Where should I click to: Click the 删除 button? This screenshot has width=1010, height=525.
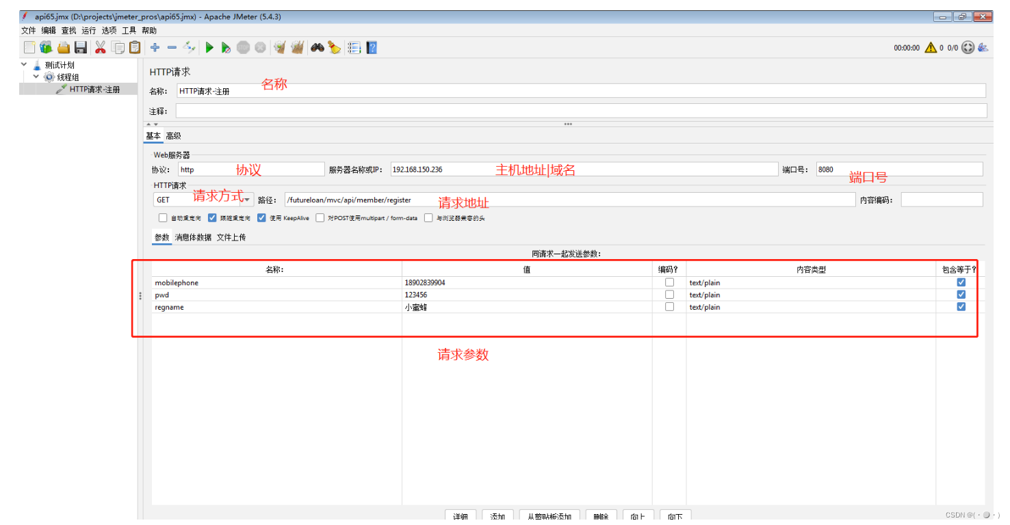[601, 517]
